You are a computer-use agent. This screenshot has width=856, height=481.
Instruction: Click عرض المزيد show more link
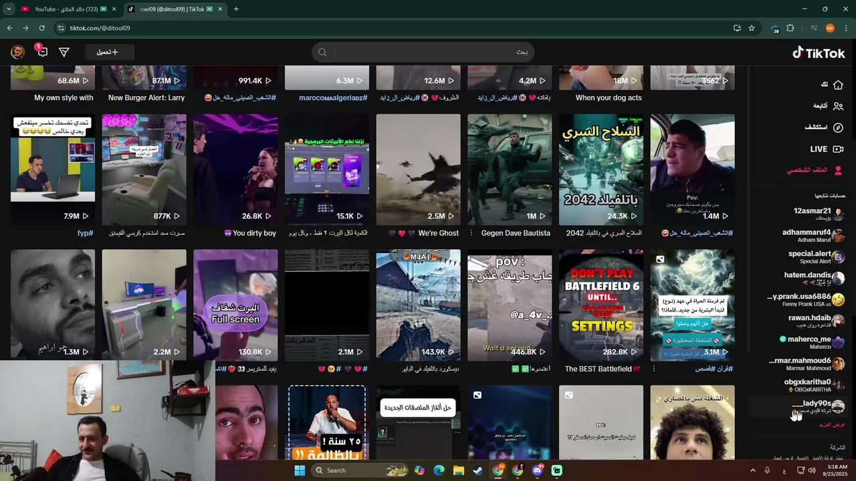click(x=833, y=425)
